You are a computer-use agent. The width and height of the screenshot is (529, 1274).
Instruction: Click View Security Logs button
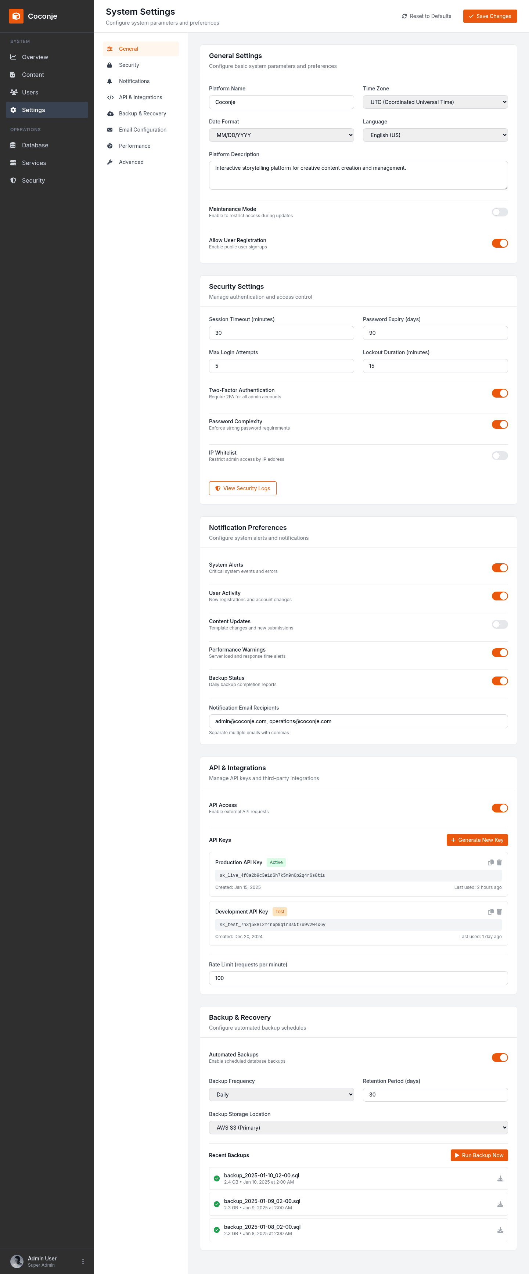(x=243, y=489)
